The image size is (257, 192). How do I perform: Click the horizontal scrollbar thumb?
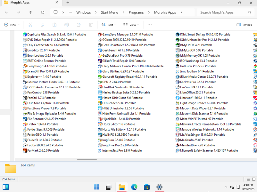click(x=87, y=159)
